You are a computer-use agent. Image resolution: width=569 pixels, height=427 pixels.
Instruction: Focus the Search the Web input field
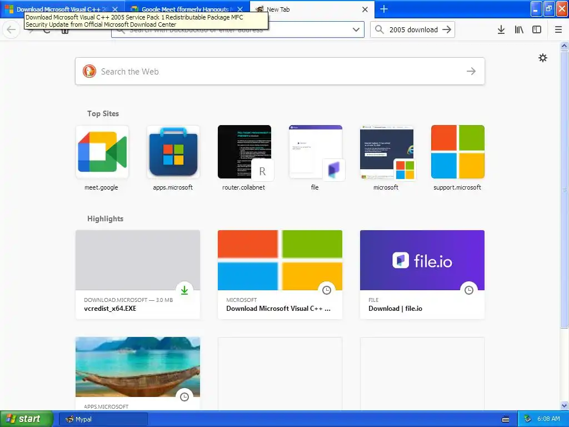[x=280, y=72]
